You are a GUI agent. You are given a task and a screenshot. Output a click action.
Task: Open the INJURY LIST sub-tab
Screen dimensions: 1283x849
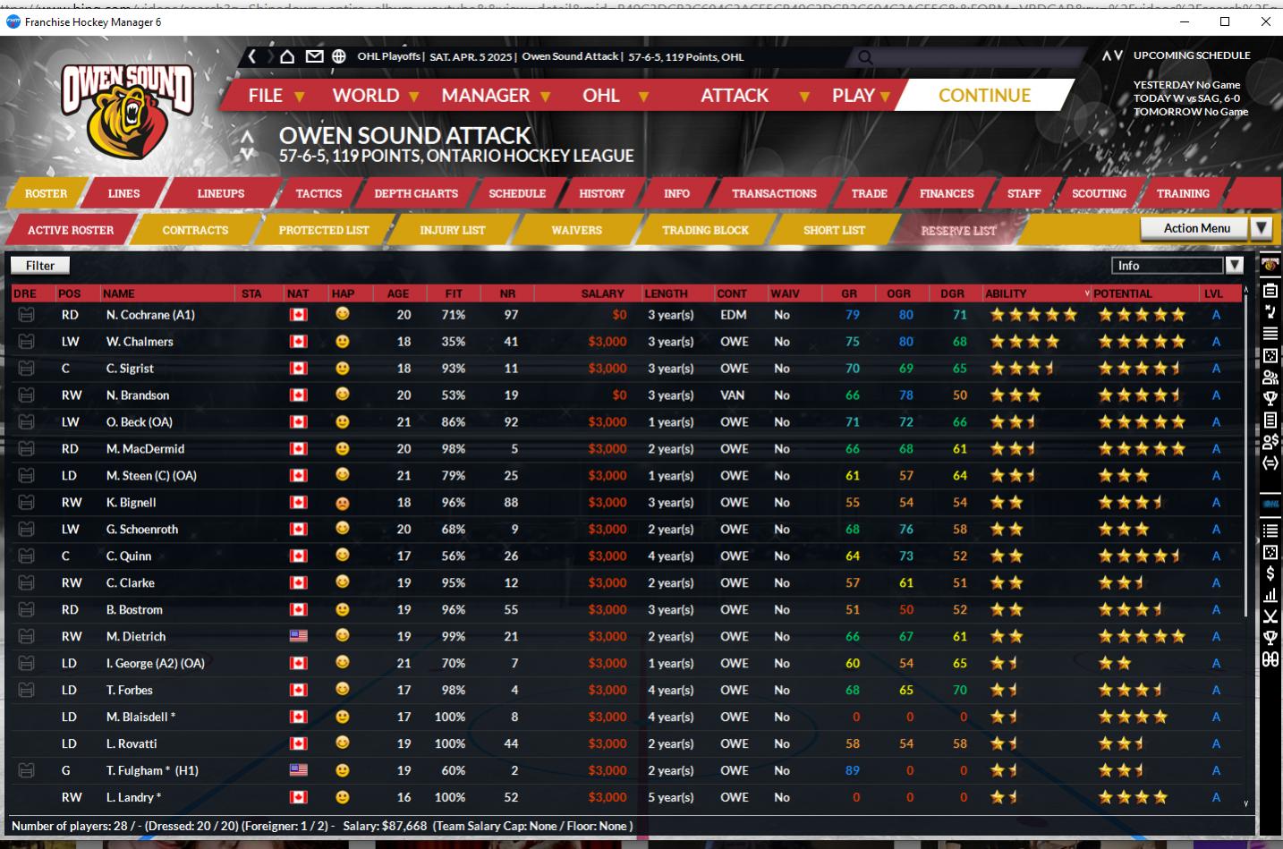click(x=452, y=230)
